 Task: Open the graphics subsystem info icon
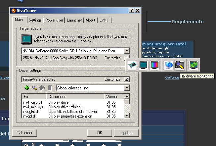[x=168, y=65]
